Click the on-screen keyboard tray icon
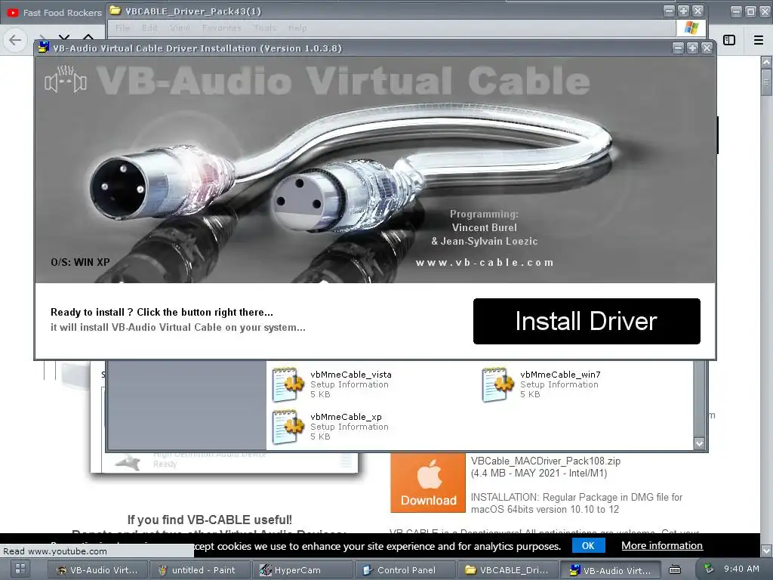Image resolution: width=773 pixels, height=580 pixels. click(x=675, y=569)
